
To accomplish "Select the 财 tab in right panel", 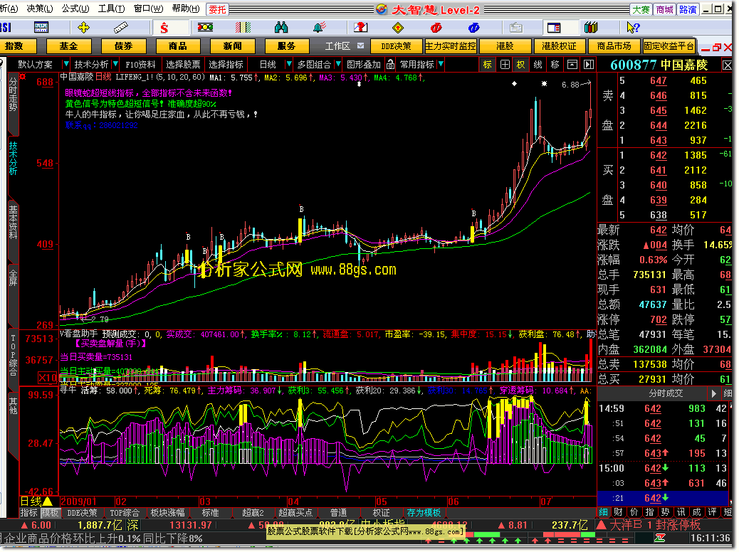I will [x=619, y=512].
